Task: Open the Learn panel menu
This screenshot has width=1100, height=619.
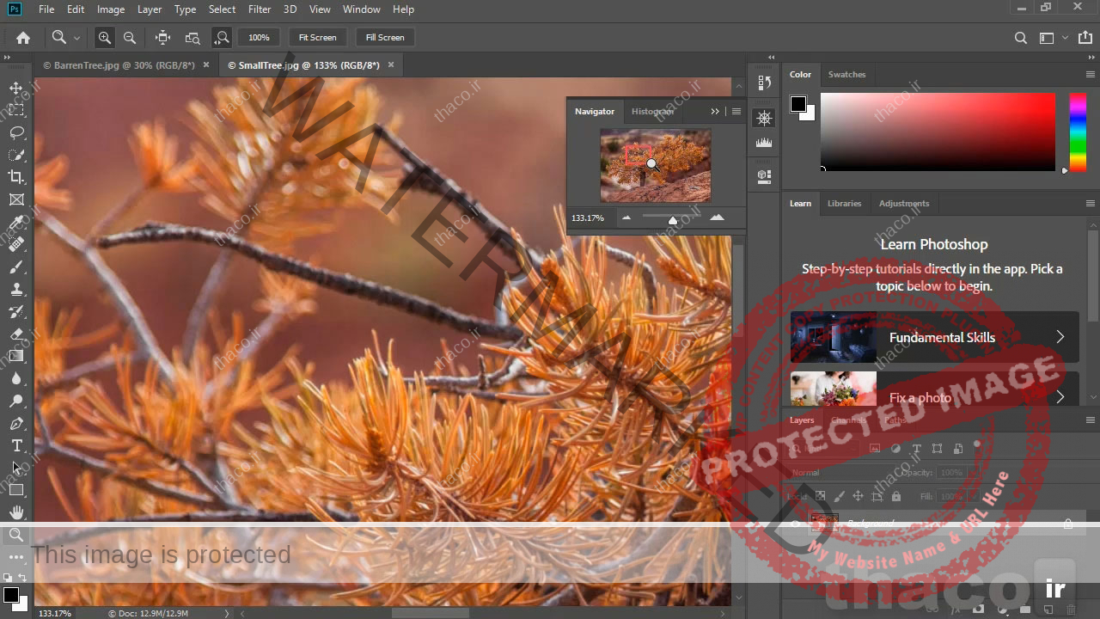Action: pyautogui.click(x=1091, y=204)
